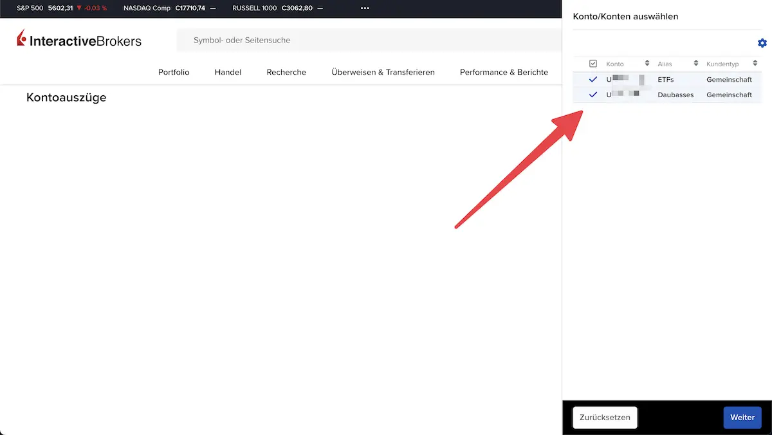Sort accounts by the Kundentyp column arrows
772x435 pixels.
click(x=755, y=64)
